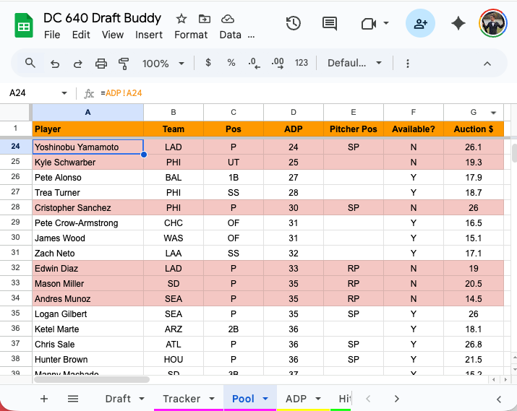Screen dimensions: 517x411
Task: Redo the last action
Action: coord(78,64)
